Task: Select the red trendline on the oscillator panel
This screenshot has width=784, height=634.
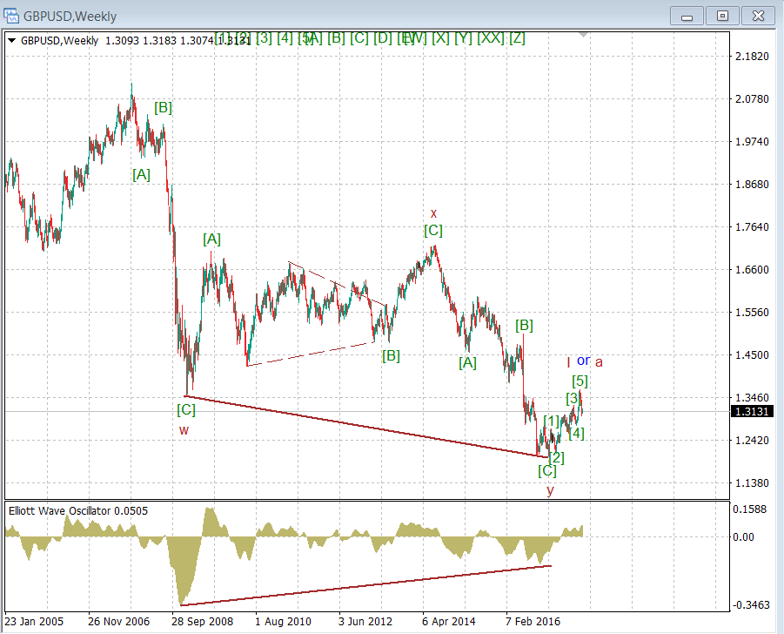Action: point(365,585)
